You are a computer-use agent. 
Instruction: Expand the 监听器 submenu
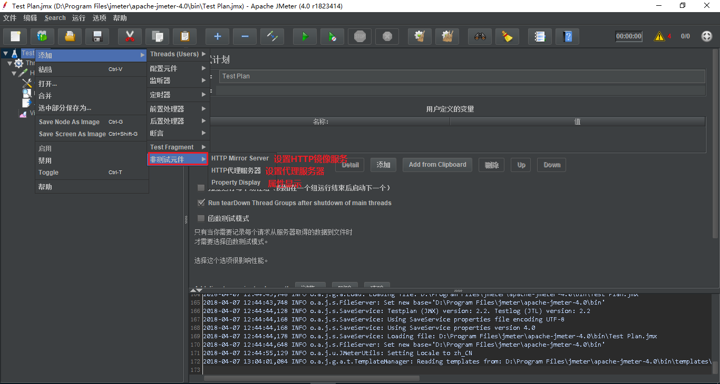(x=178, y=80)
